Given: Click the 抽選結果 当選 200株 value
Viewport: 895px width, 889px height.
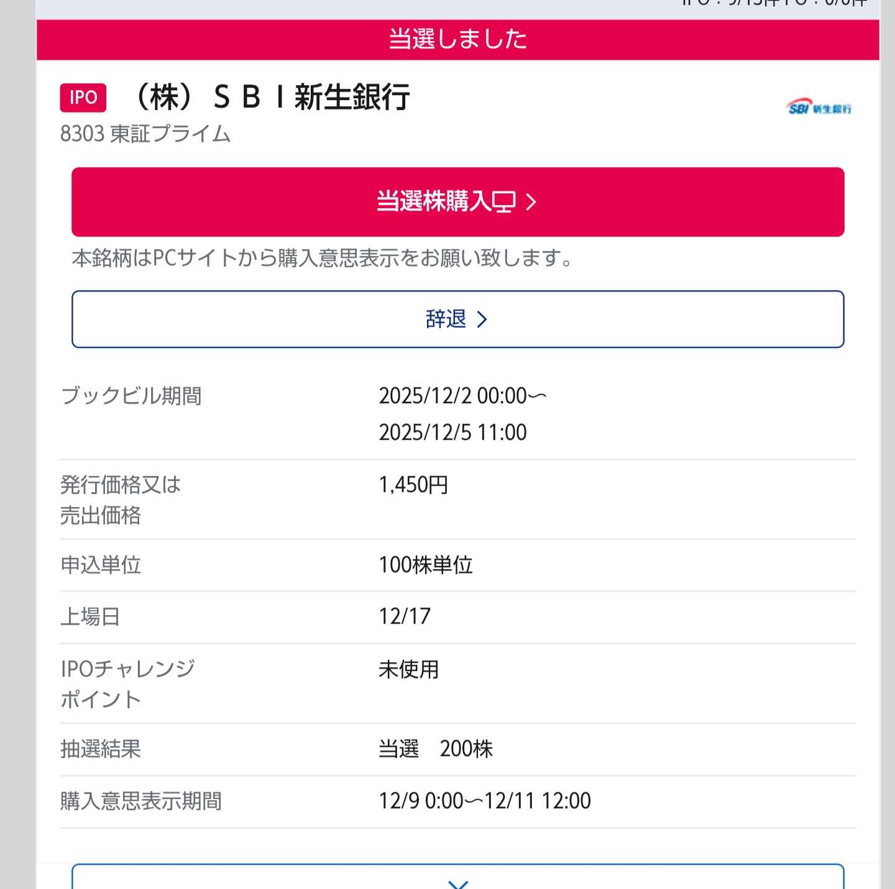Looking at the screenshot, I should pos(436,749).
